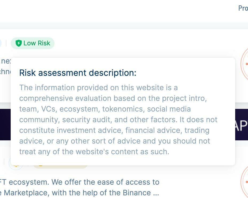Click the upper red seal stamp icon
Screen dimensions: 248x198
[x=244, y=64]
